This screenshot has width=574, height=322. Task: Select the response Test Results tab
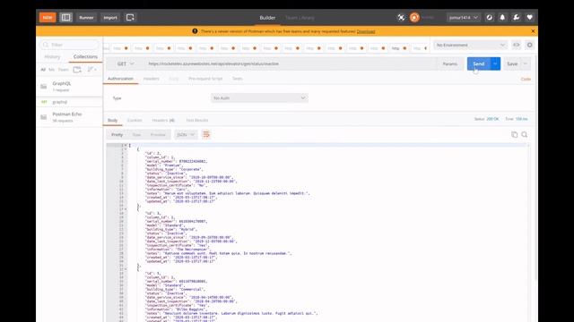click(197, 121)
